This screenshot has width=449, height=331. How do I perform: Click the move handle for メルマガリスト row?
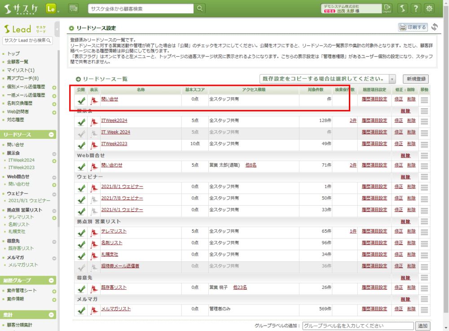(x=424, y=309)
